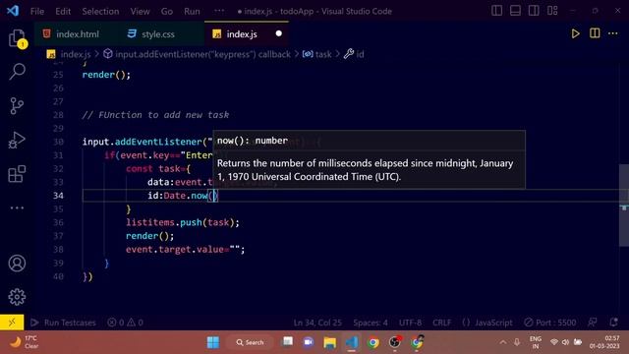Open the Edit menu

point(63,11)
